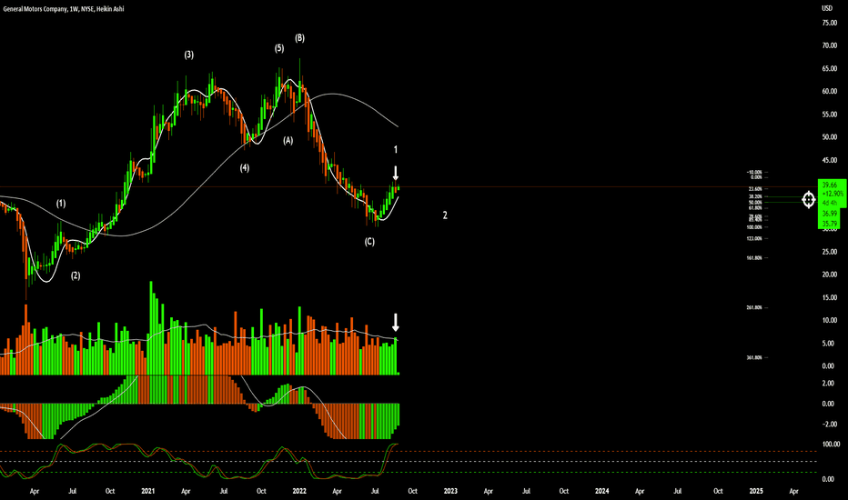848x500 pixels.
Task: Select the white arrow above the latest candle
Action: coord(395,173)
